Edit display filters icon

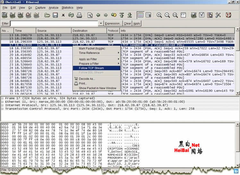tap(202, 15)
